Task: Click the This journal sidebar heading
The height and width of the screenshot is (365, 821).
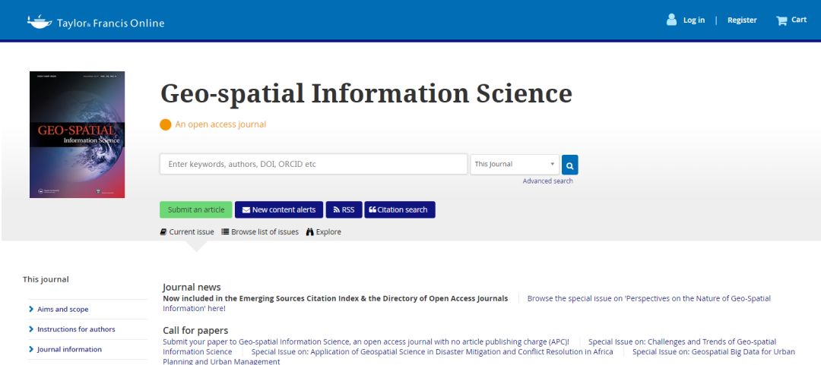Action: (46, 279)
